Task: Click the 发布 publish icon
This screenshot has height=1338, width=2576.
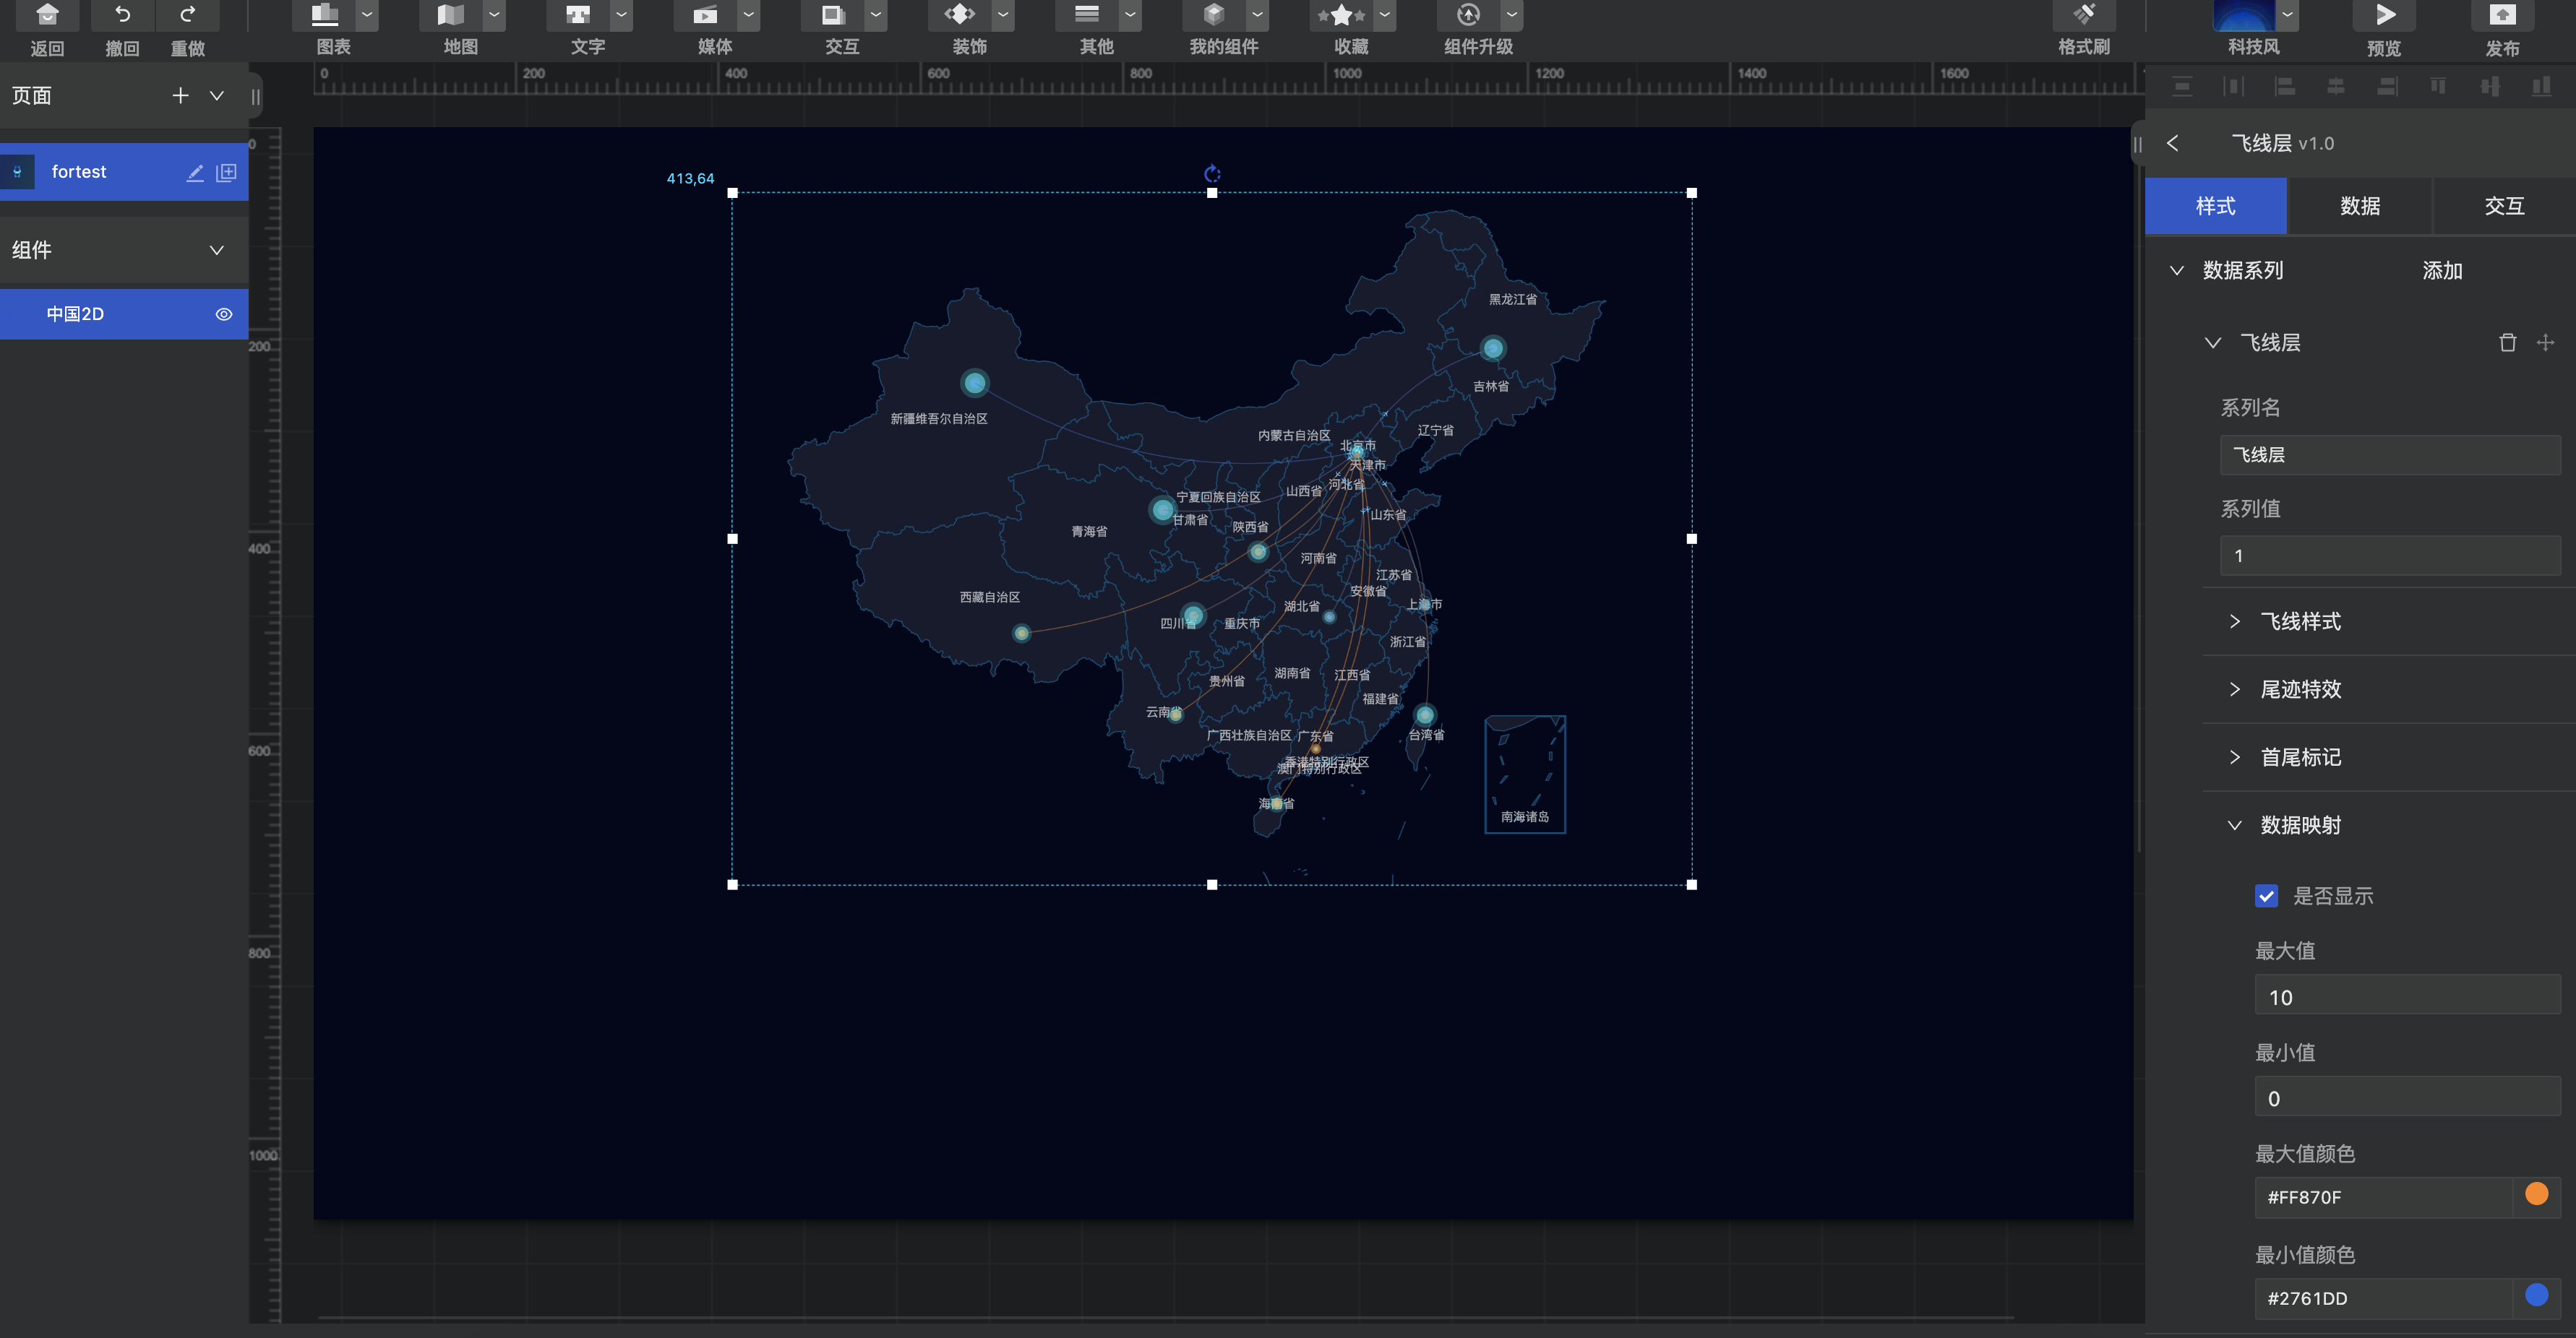Action: click(2502, 15)
